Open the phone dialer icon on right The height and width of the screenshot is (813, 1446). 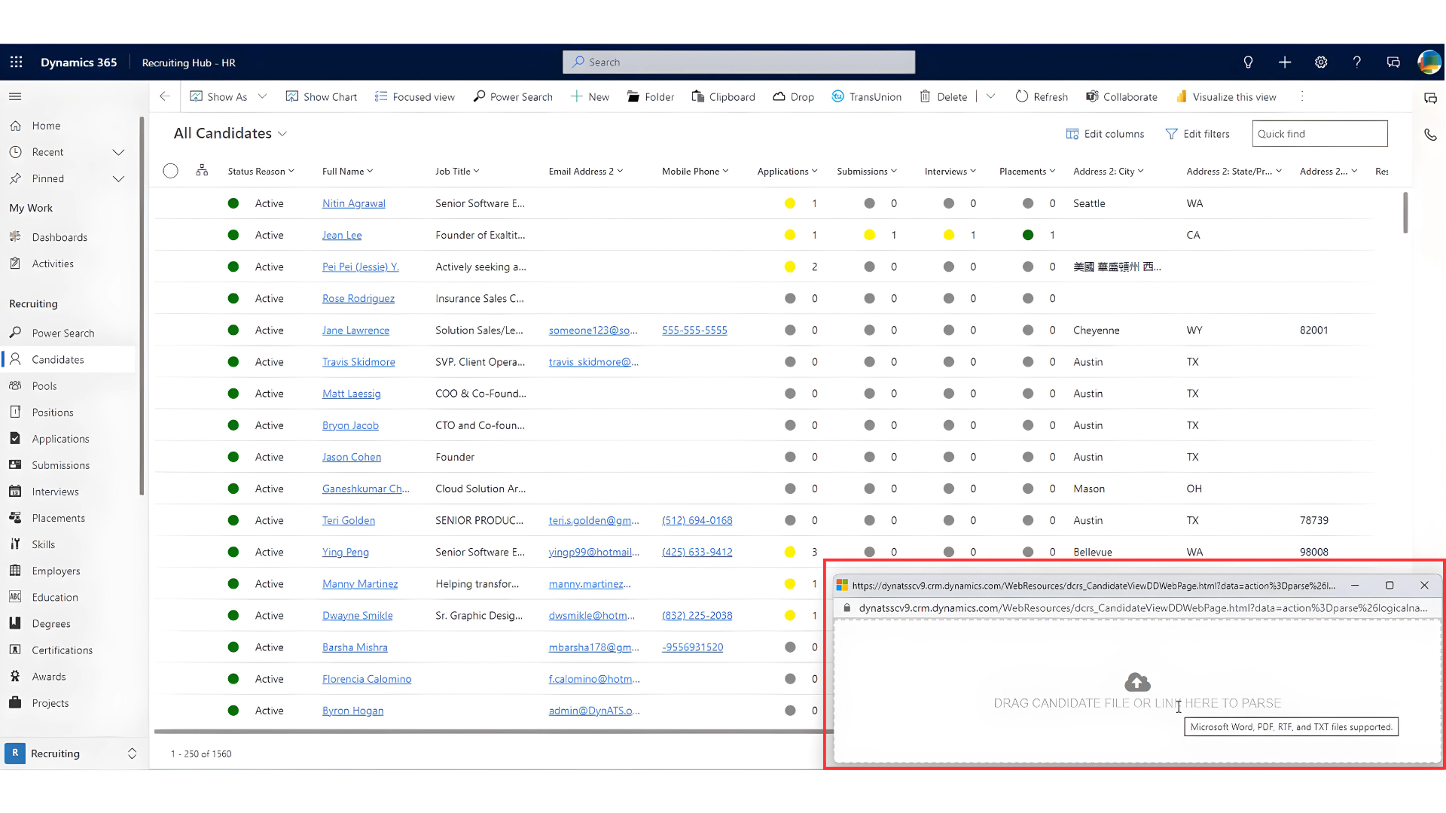coord(1430,135)
